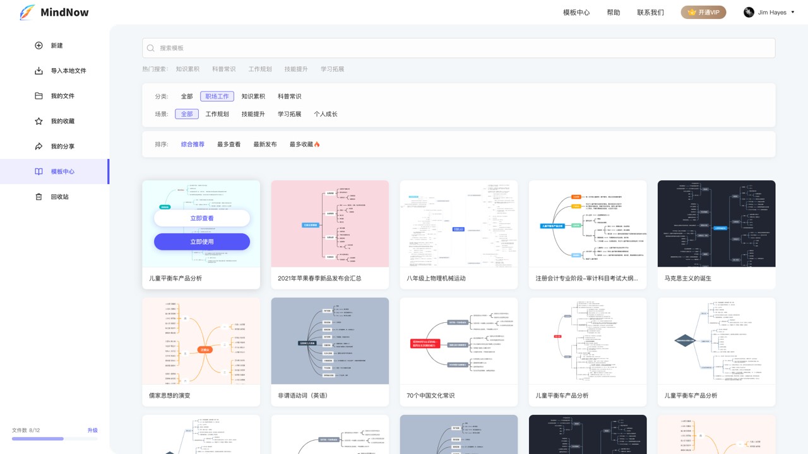
Task: Select hot search term 知识累积
Action: point(187,69)
